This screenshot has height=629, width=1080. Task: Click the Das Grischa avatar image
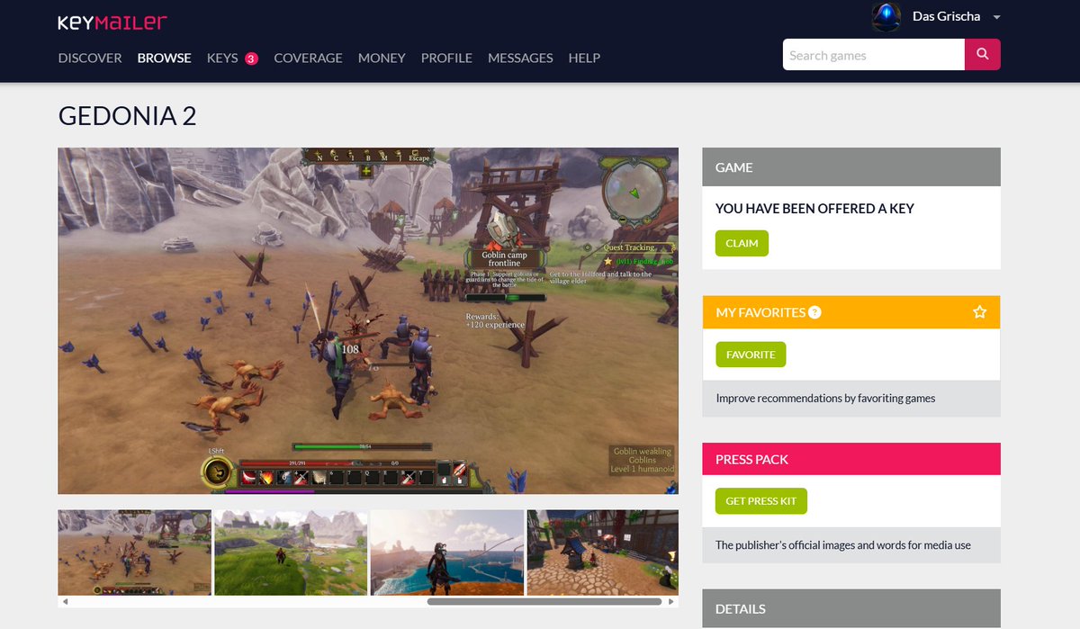(886, 16)
